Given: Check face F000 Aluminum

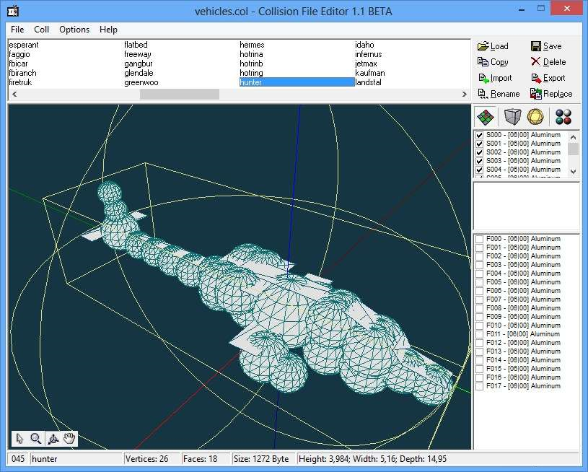Looking at the screenshot, I should (x=479, y=239).
